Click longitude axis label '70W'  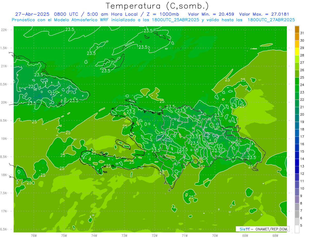tap(215, 235)
